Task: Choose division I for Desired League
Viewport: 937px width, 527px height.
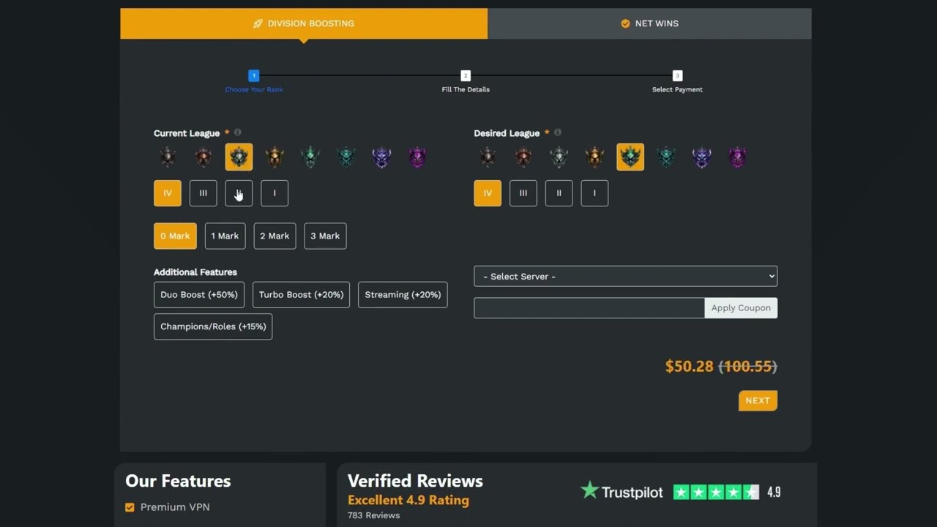Action: coord(594,193)
